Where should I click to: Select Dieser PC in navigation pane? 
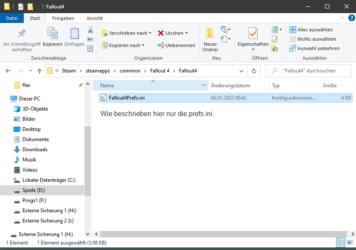pos(30,99)
